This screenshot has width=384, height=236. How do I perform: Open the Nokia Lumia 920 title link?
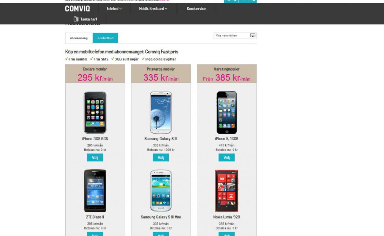(226, 217)
